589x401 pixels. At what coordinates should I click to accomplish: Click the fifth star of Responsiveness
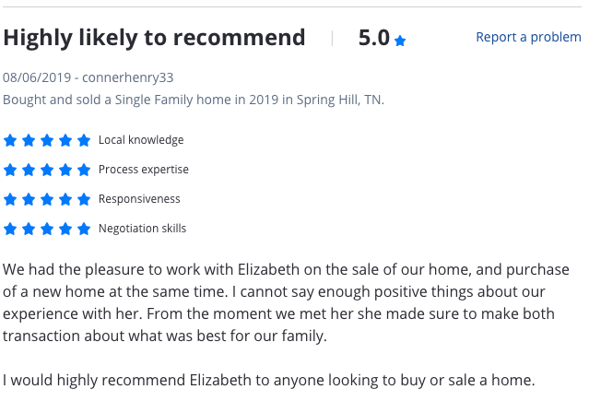[x=84, y=199]
